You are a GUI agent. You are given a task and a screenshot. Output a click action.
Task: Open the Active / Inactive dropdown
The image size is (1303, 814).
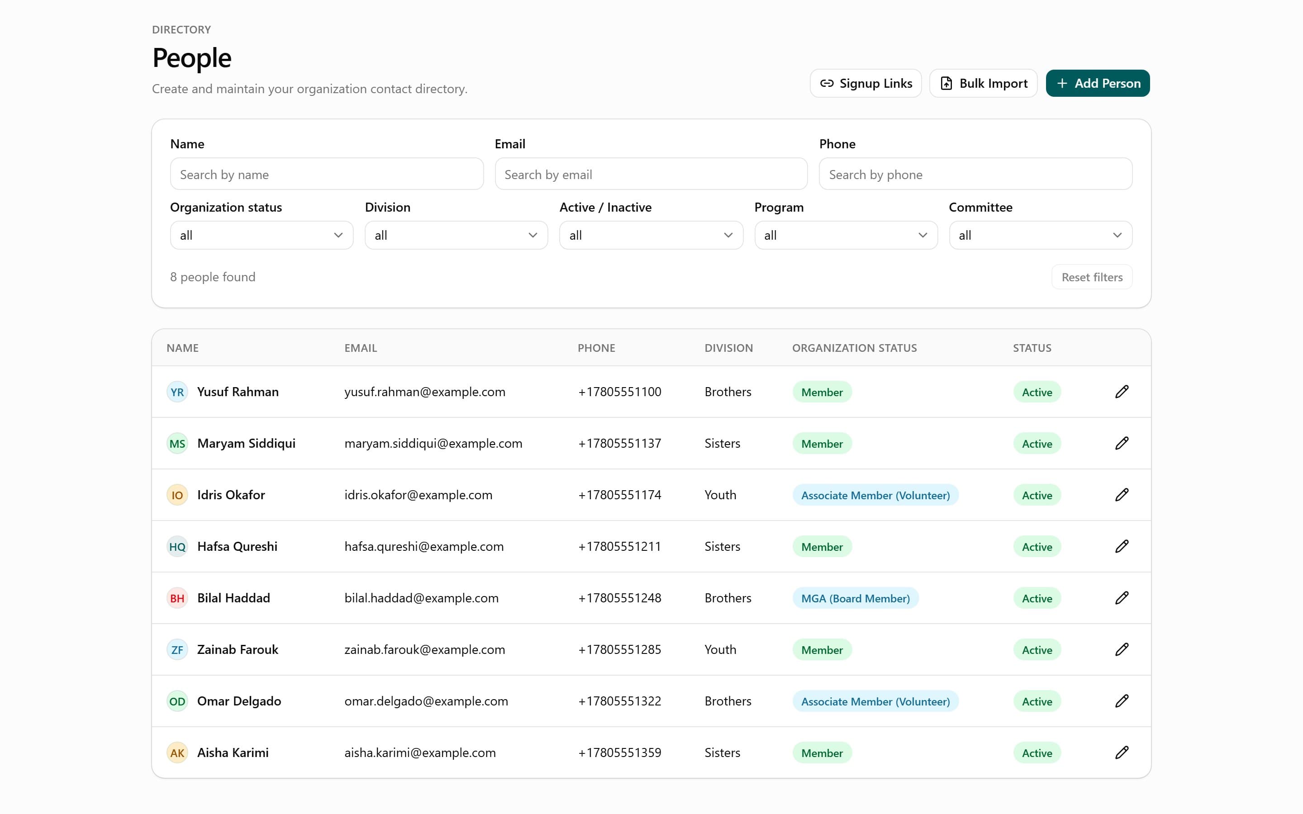pos(651,235)
